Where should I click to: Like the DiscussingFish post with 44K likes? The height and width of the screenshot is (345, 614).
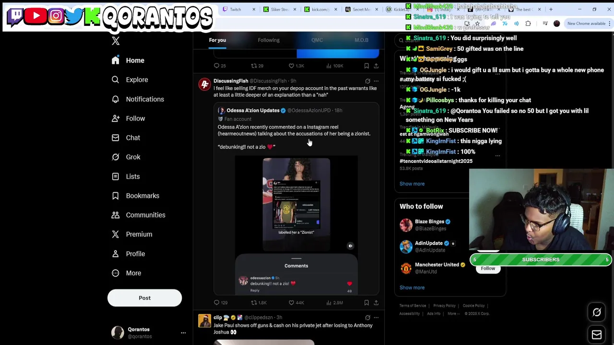pyautogui.click(x=296, y=303)
